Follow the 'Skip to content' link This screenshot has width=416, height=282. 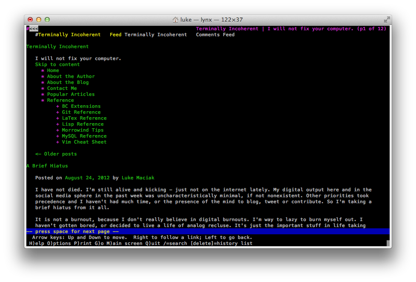click(57, 65)
